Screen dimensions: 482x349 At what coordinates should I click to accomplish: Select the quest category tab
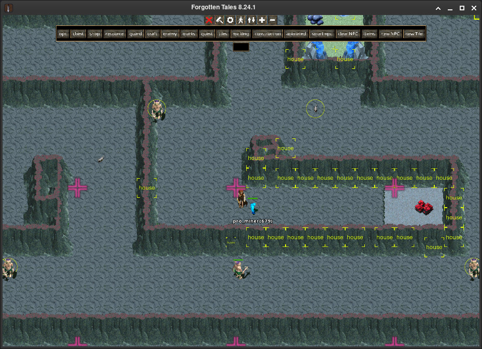[x=207, y=34]
